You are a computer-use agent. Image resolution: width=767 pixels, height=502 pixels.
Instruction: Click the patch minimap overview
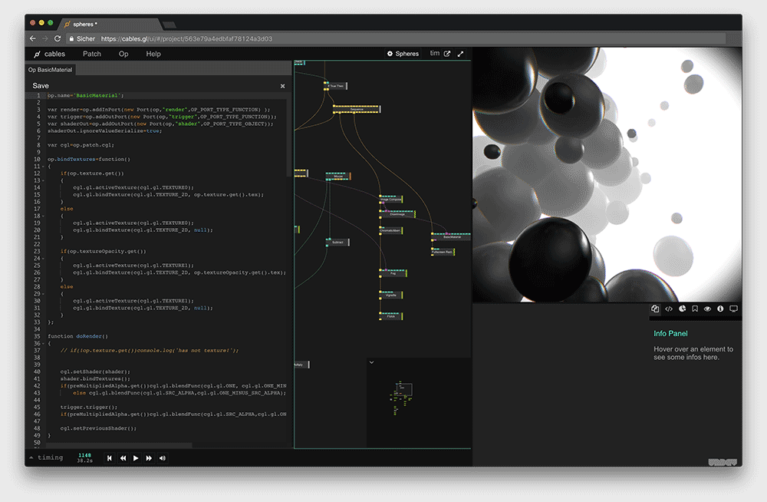coord(404,394)
